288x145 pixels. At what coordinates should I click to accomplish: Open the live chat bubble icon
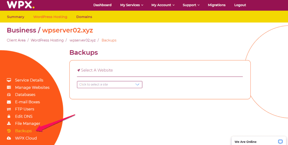[280, 142]
